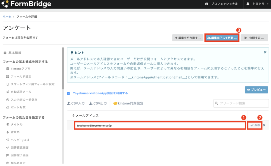The image size is (271, 166).
Task: Click the hint lightbulb icon
Action: click(72, 53)
